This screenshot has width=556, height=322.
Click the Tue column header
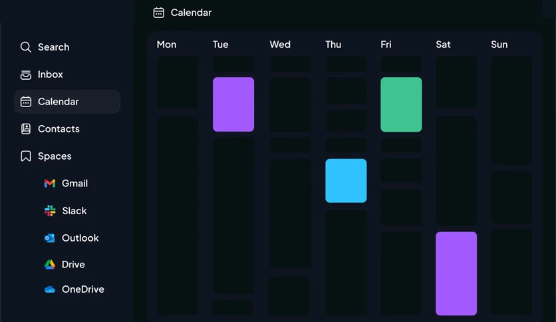tap(221, 45)
